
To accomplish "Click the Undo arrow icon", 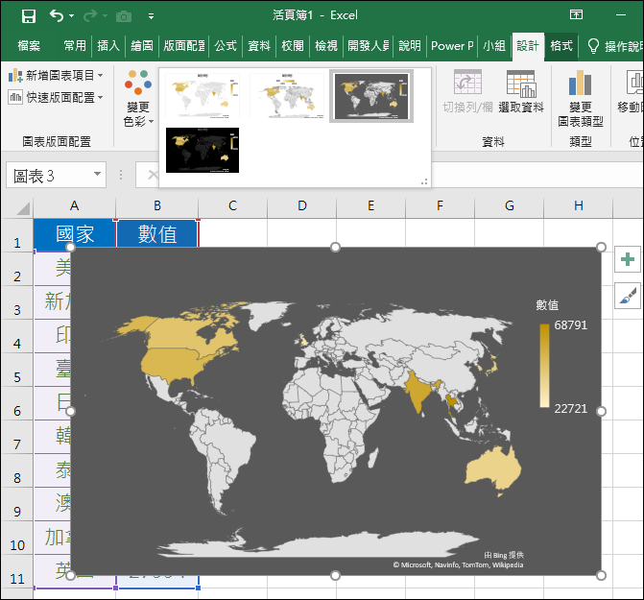I will pyautogui.click(x=57, y=15).
